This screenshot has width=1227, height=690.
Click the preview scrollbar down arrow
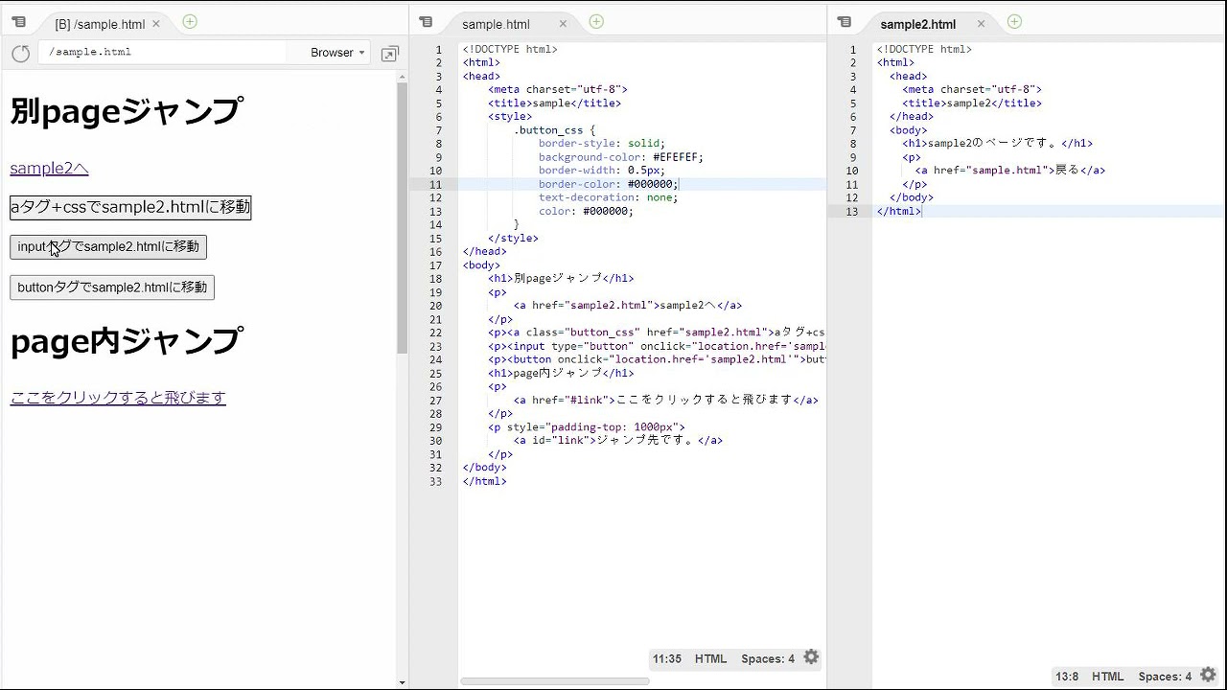pyautogui.click(x=403, y=683)
